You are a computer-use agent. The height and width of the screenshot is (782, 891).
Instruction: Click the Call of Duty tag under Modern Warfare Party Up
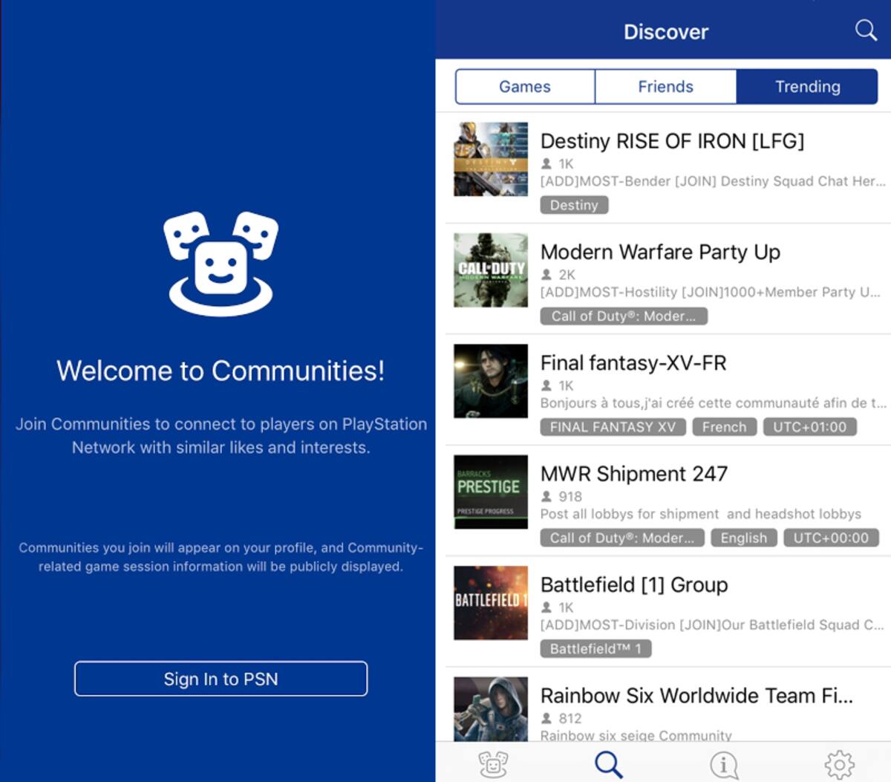624,316
